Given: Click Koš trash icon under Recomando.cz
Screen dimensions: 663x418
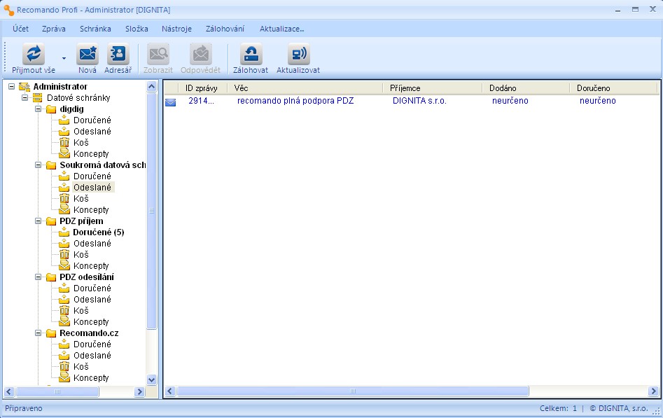Looking at the screenshot, I should coord(64,367).
